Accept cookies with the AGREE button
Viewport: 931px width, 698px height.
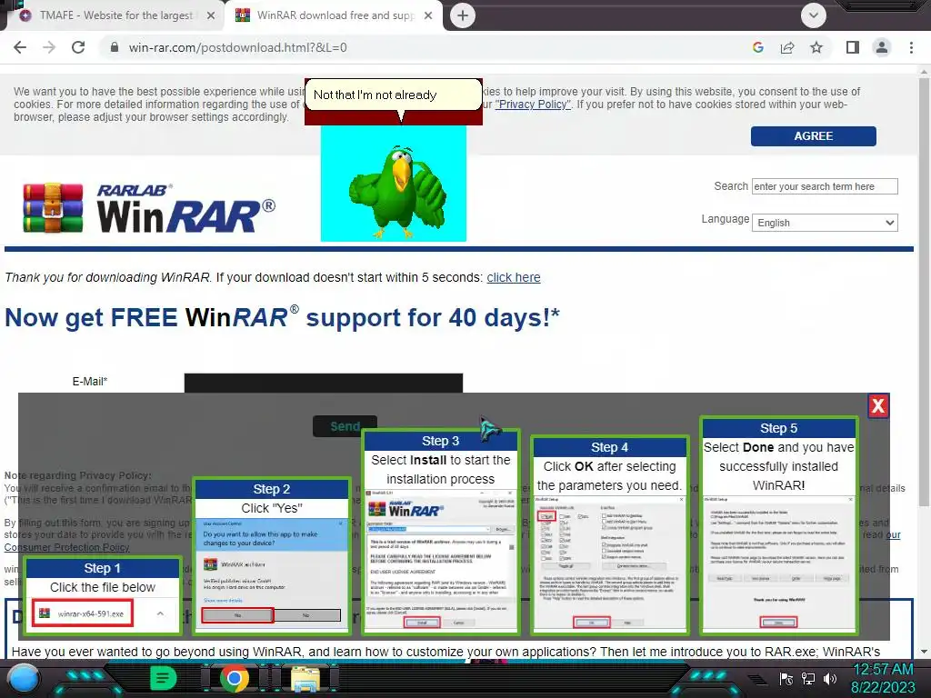pyautogui.click(x=814, y=136)
